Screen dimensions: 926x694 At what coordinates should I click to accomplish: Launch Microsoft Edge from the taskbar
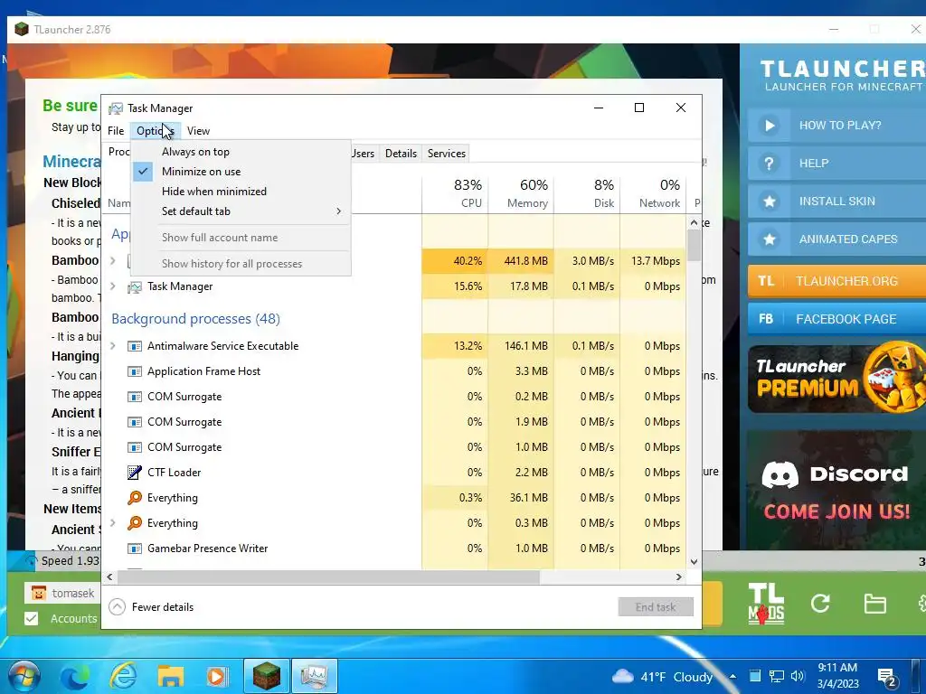point(76,676)
